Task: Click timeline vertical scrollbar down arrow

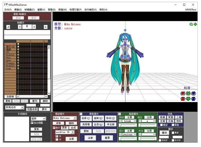Action: [x=49, y=93]
